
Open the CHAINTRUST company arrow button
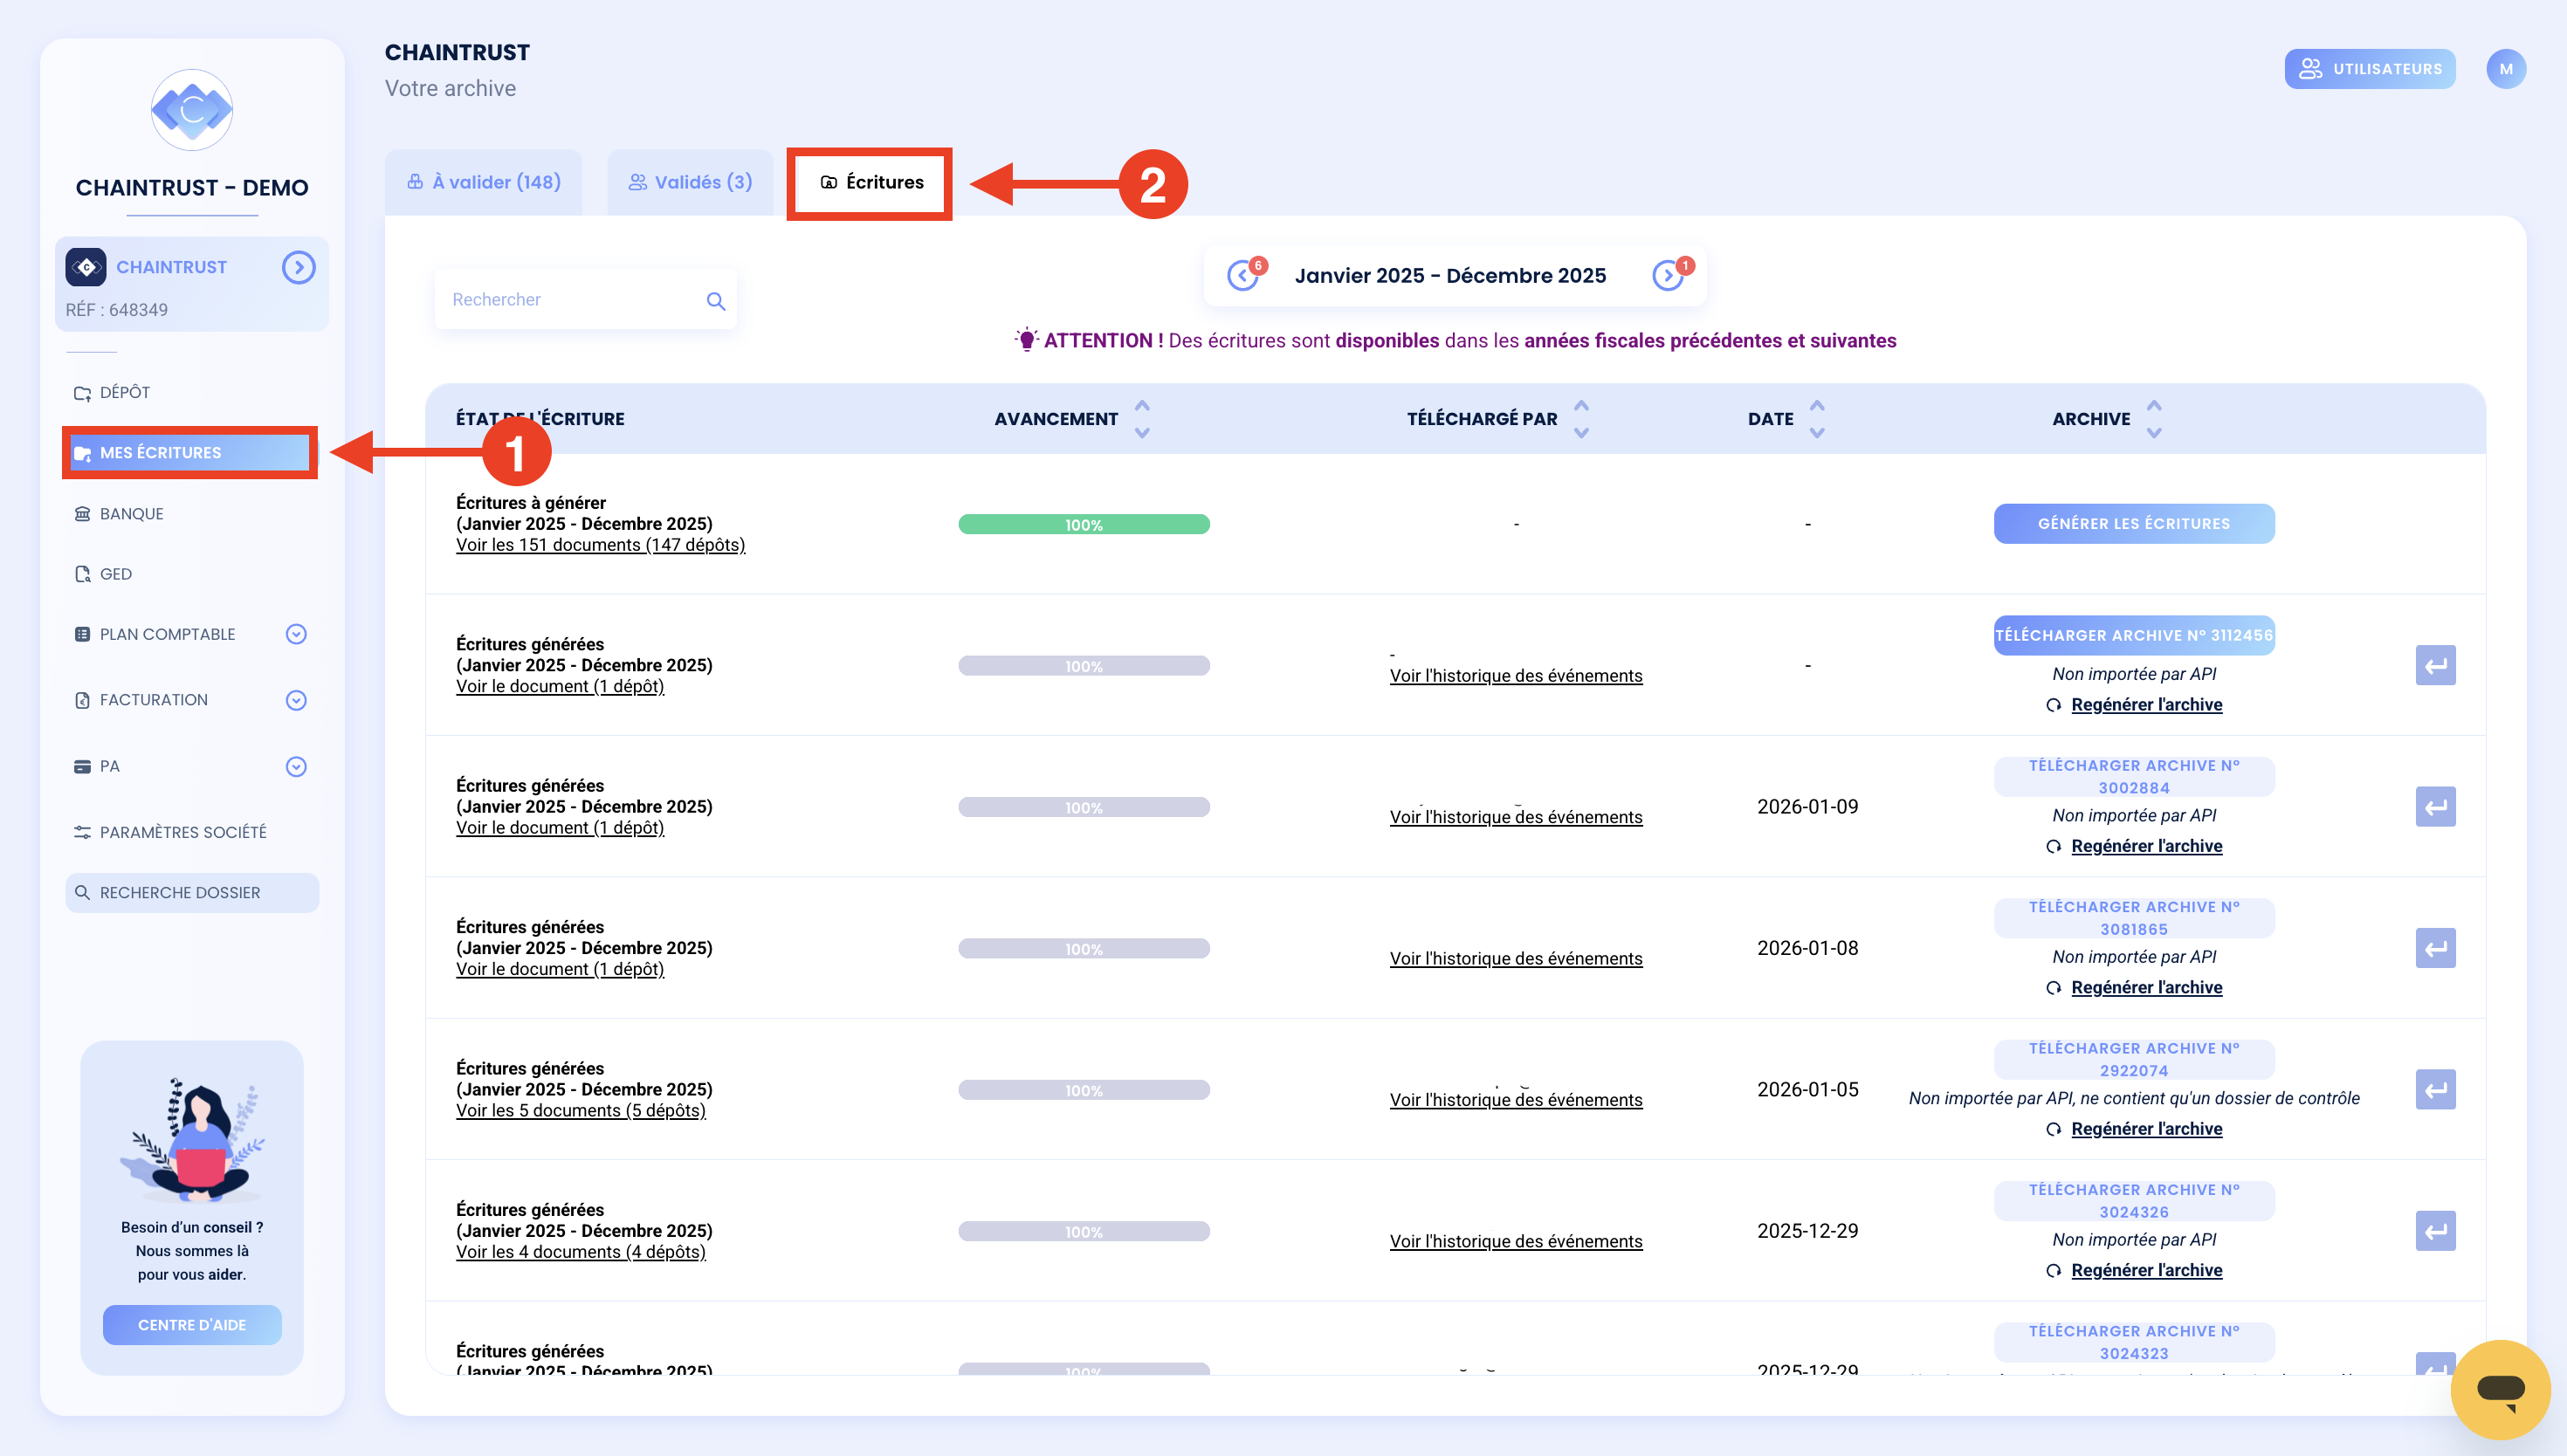[298, 267]
